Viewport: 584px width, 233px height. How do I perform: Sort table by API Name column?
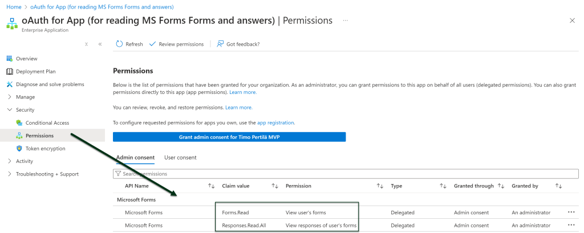211,186
